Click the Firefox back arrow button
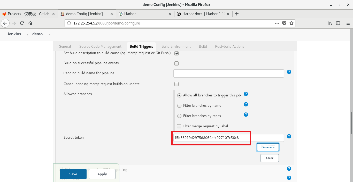This screenshot has height=182, width=353. [x=5, y=23]
